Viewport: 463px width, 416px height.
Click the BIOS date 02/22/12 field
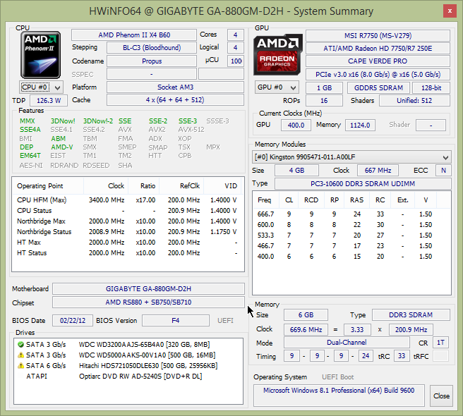click(73, 320)
